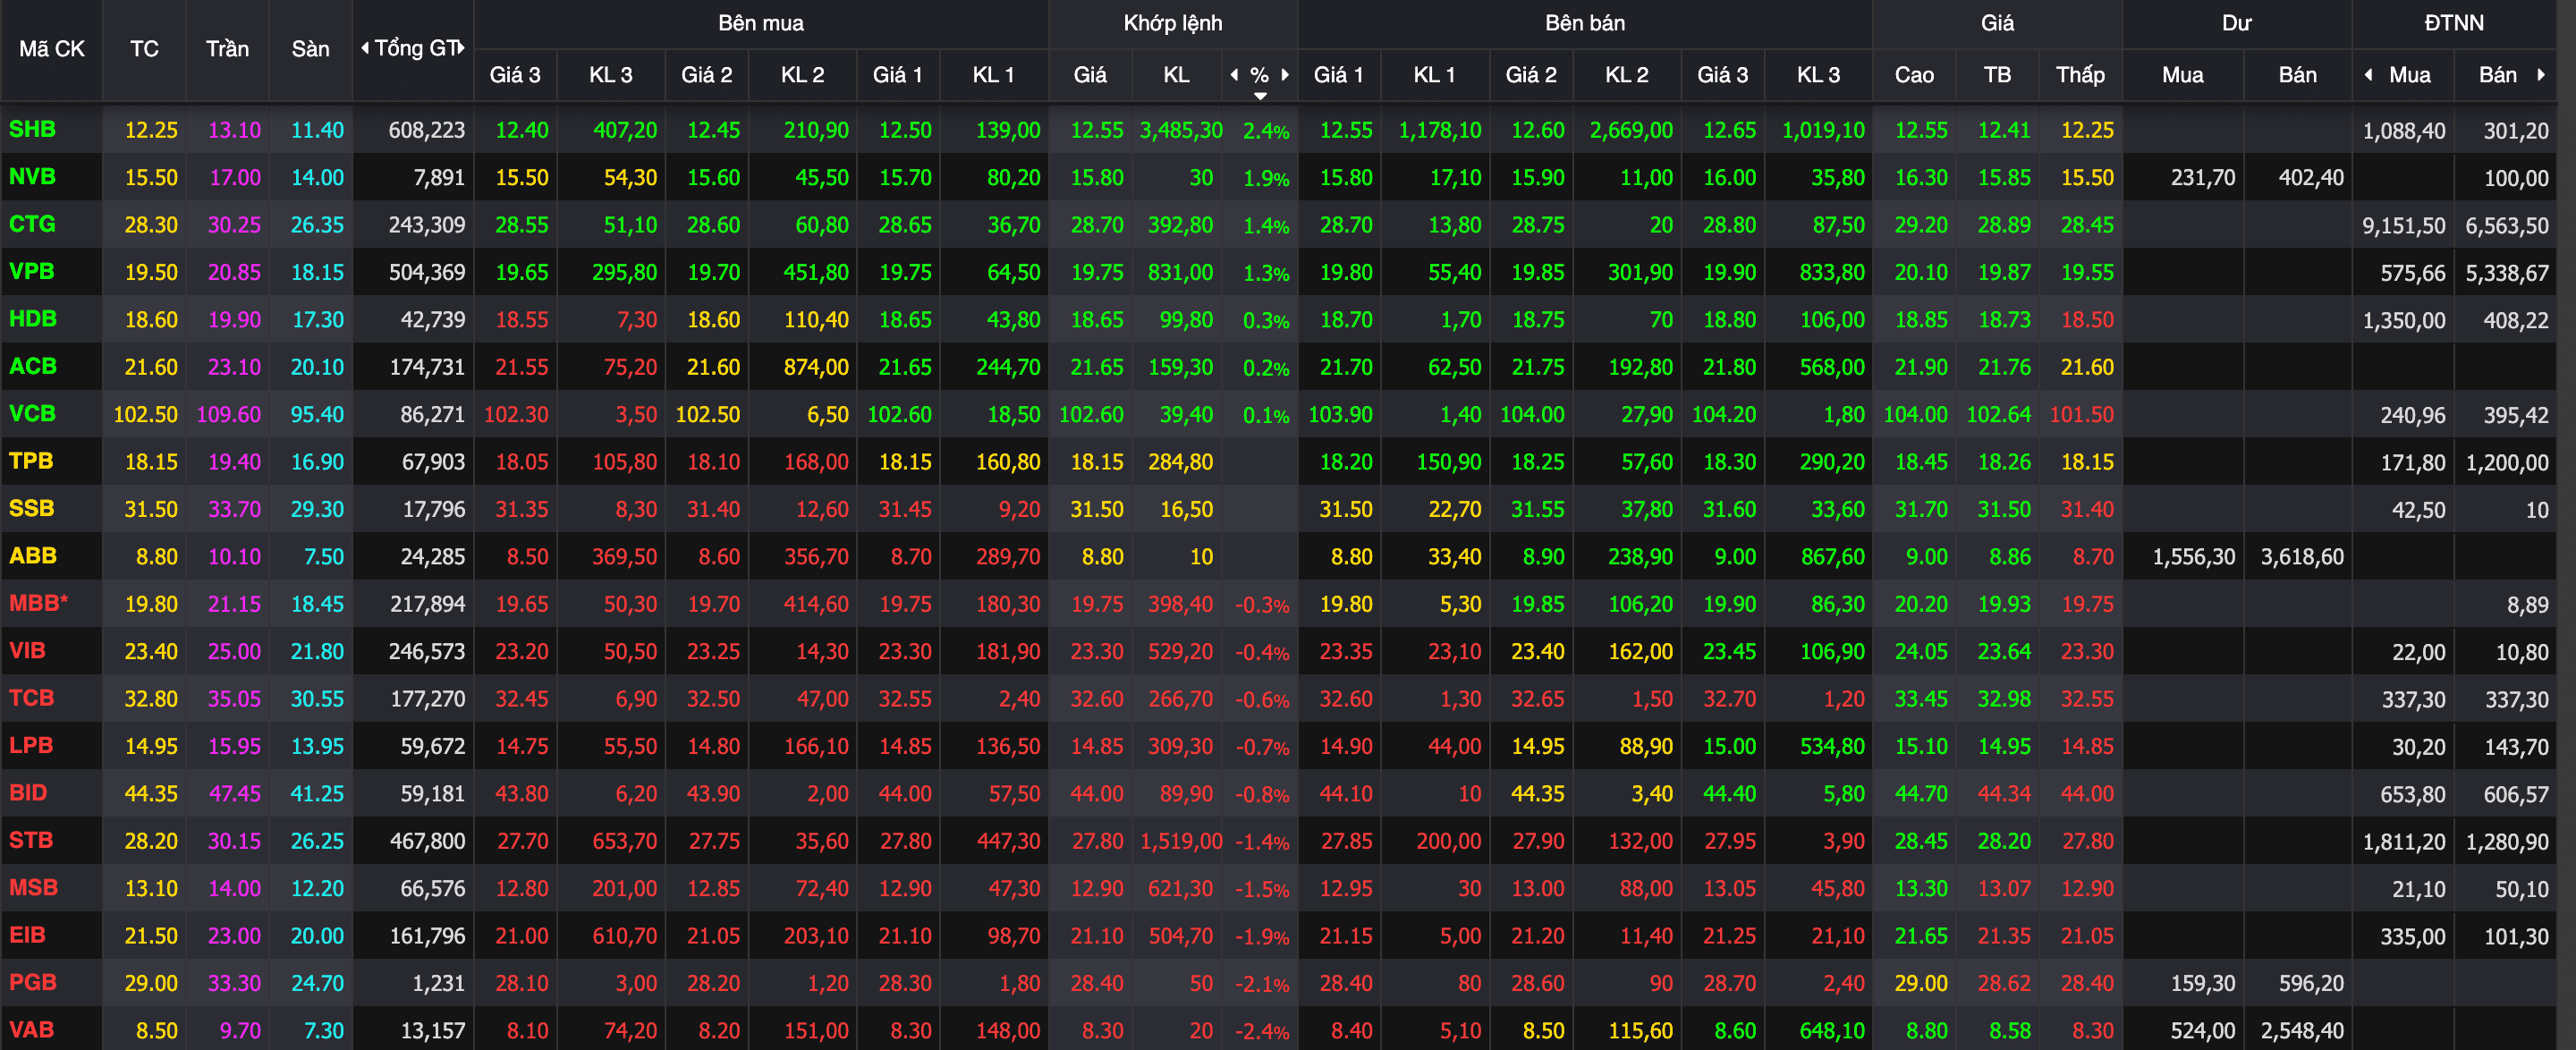Open the BID stock symbol
The height and width of the screenshot is (1050, 2576).
click(28, 793)
